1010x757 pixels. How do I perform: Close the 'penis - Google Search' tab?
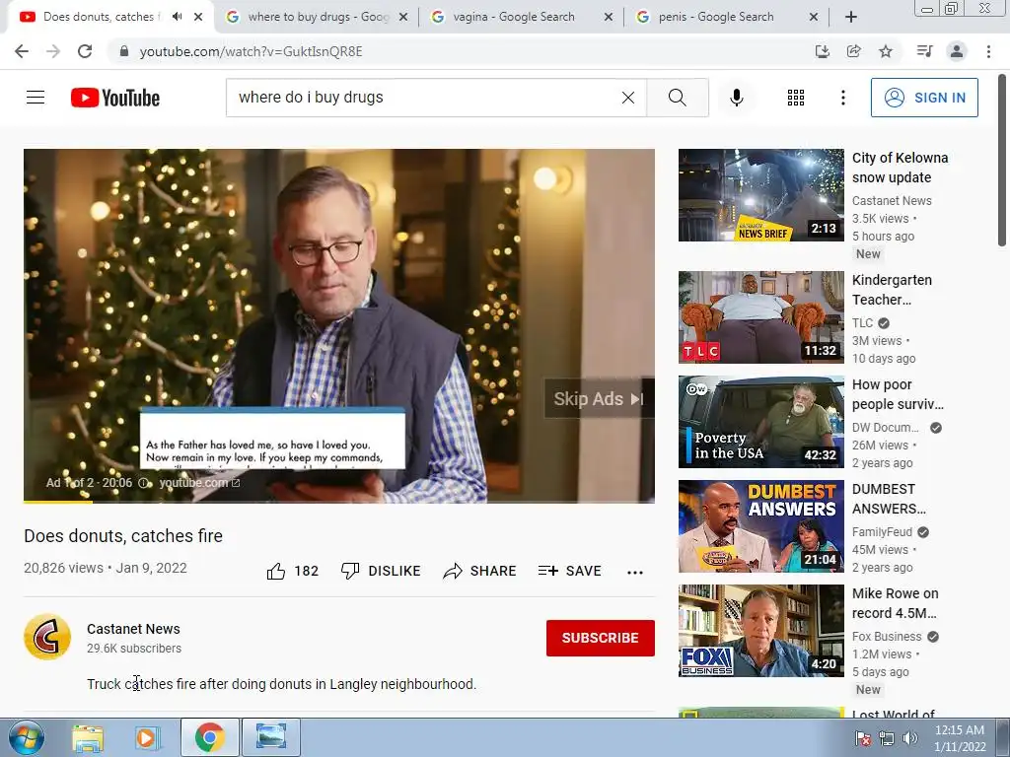pyautogui.click(x=814, y=17)
